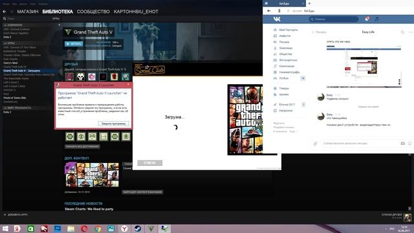Open the red figure friend avatar
The image size is (414, 233).
[x=114, y=76]
